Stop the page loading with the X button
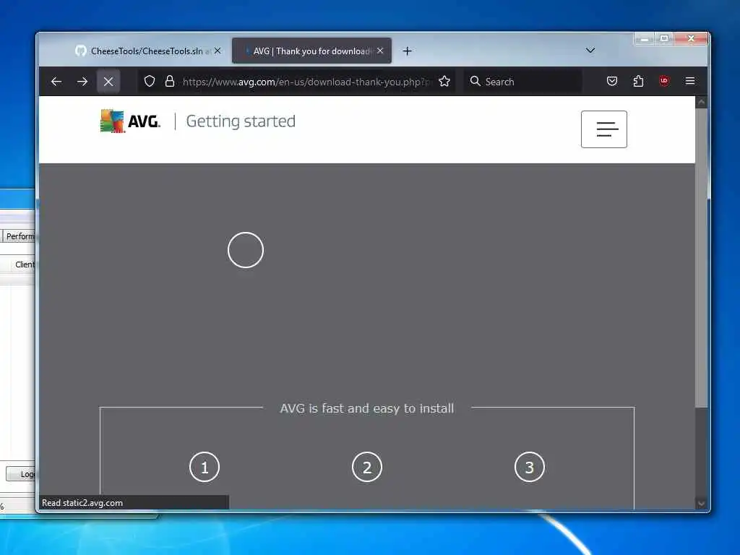Viewport: 740px width, 555px height. tap(108, 82)
